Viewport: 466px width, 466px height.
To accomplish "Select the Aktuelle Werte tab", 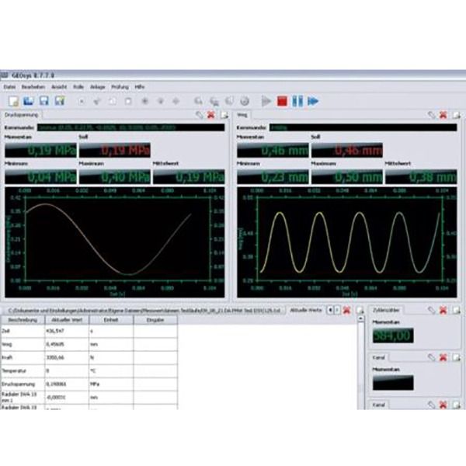I will [305, 310].
